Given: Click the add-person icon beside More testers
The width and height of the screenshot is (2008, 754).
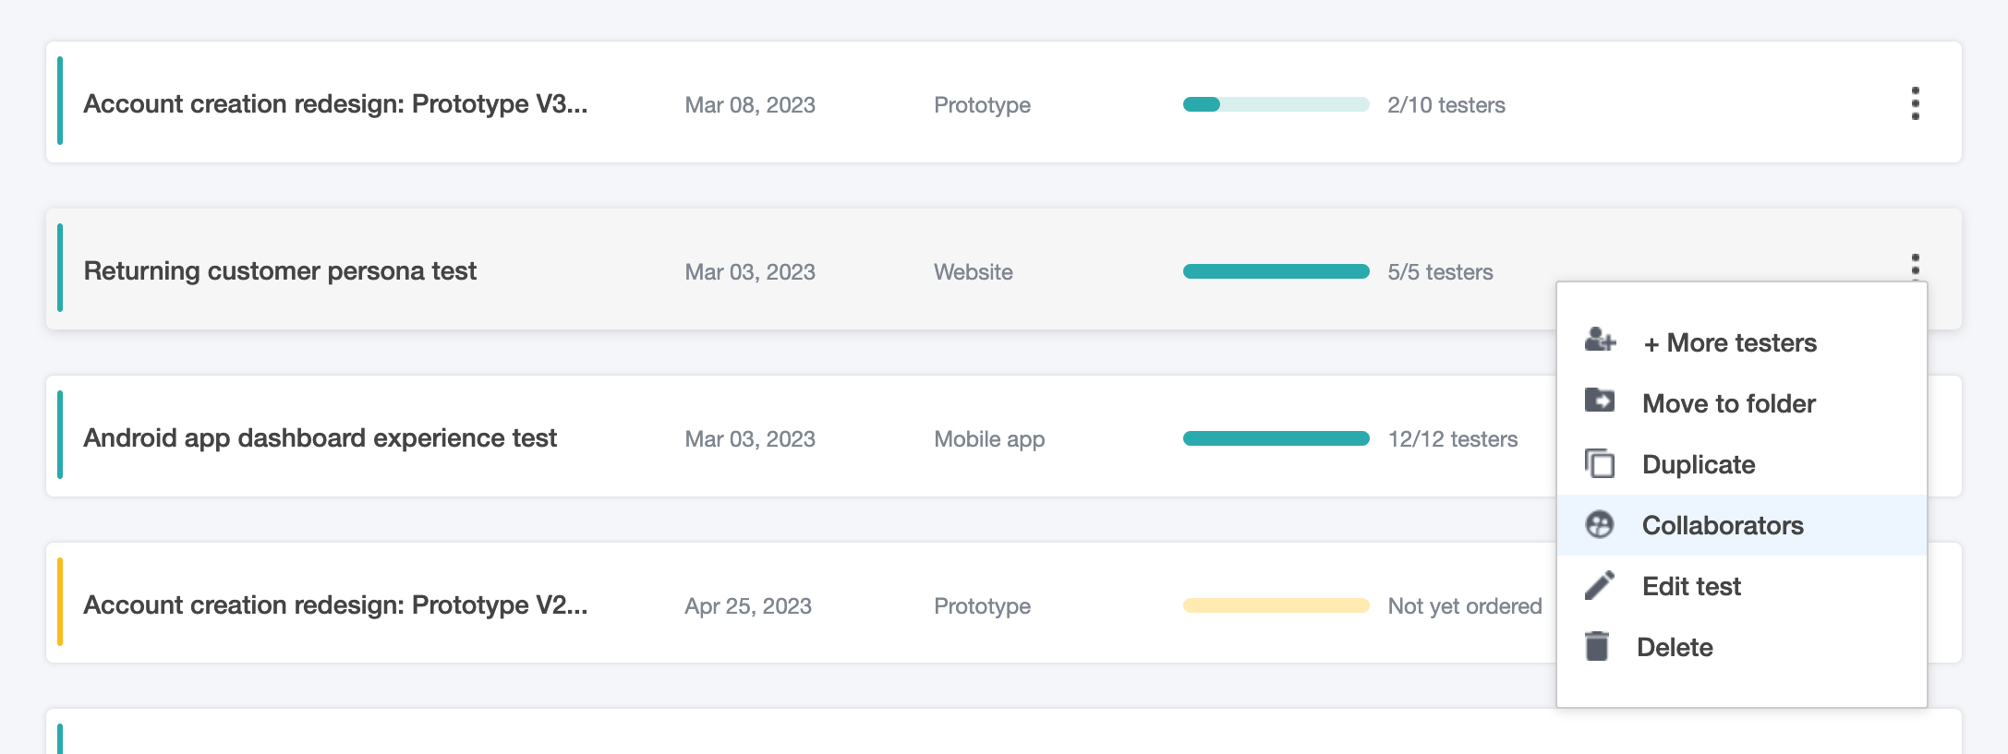Looking at the screenshot, I should pos(1600,341).
